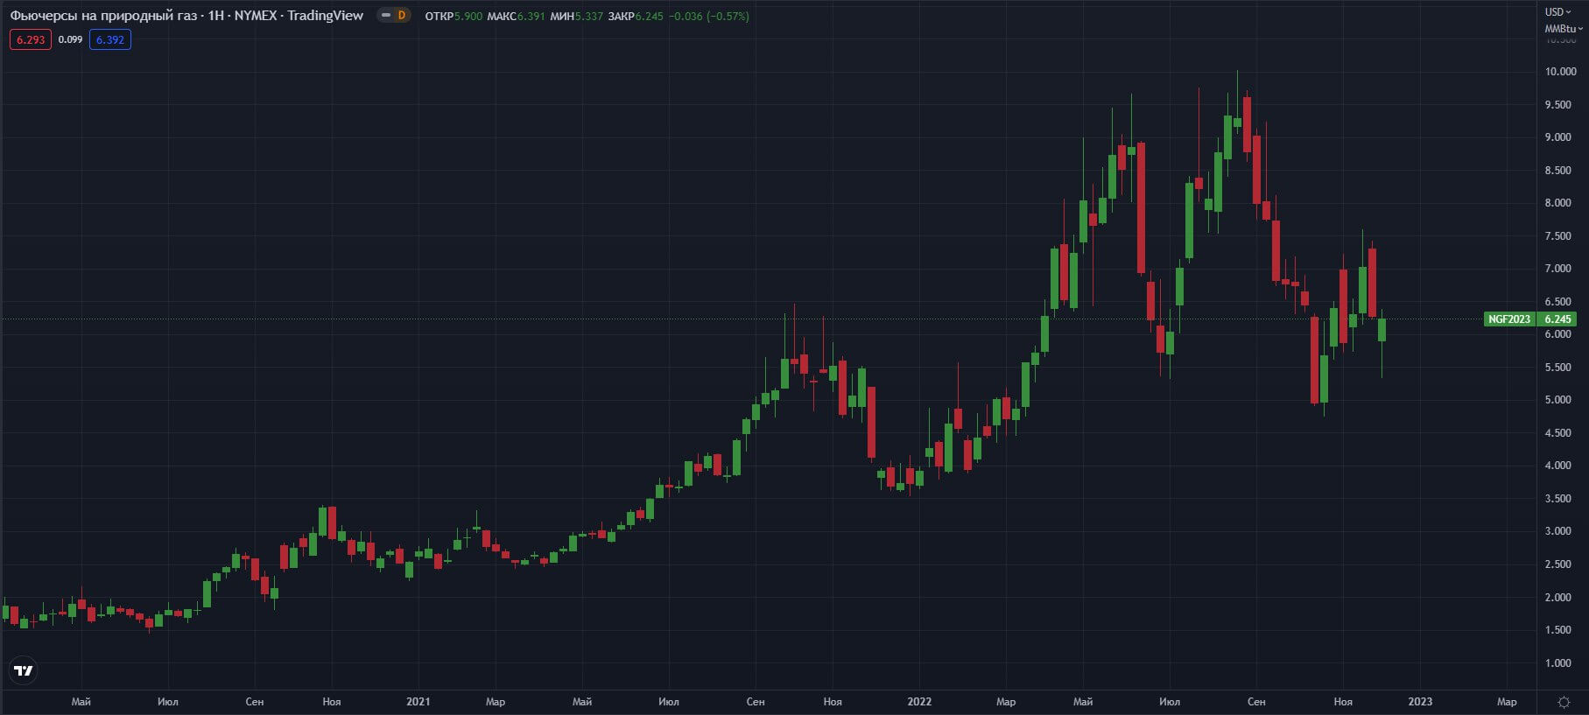Click the 8.500 price scale label

click(x=1558, y=171)
